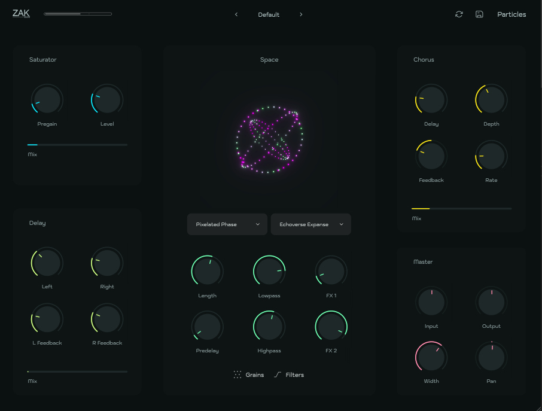Click the Master Width knob
The height and width of the screenshot is (411, 542).
click(x=431, y=357)
